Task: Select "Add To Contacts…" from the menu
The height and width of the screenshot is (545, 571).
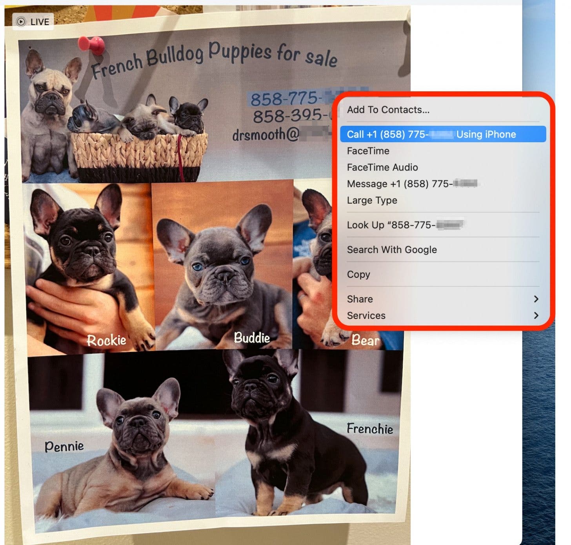Action: [x=388, y=110]
